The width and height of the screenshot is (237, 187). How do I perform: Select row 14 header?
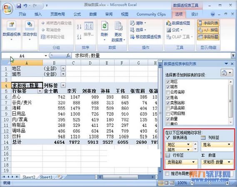6,142
